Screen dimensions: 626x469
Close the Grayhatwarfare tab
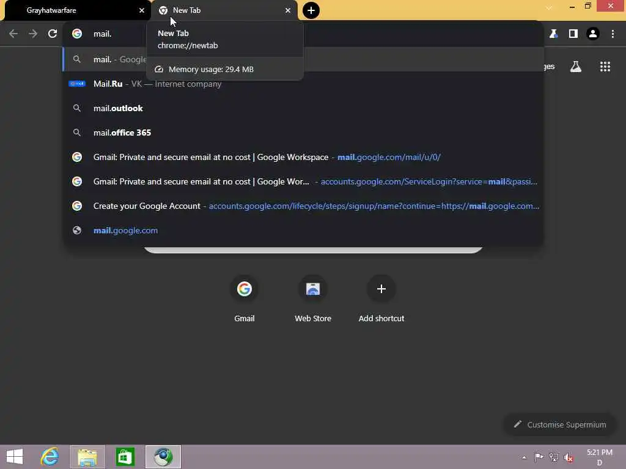point(142,10)
